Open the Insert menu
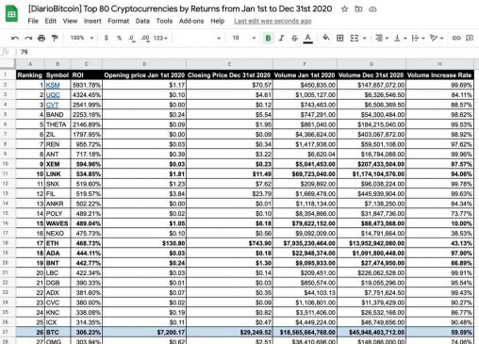 coord(92,21)
